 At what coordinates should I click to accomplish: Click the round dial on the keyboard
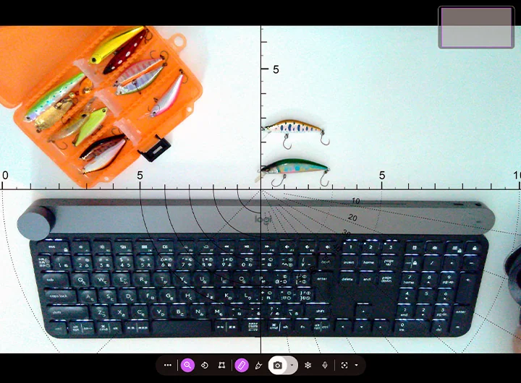[x=38, y=221]
